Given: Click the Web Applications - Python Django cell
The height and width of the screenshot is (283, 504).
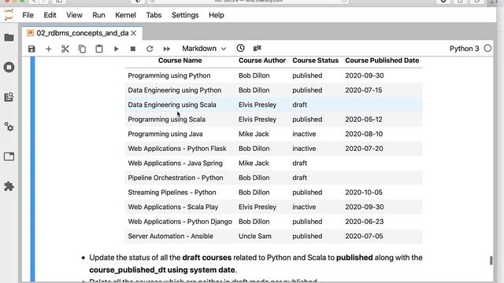Looking at the screenshot, I should point(180,222).
